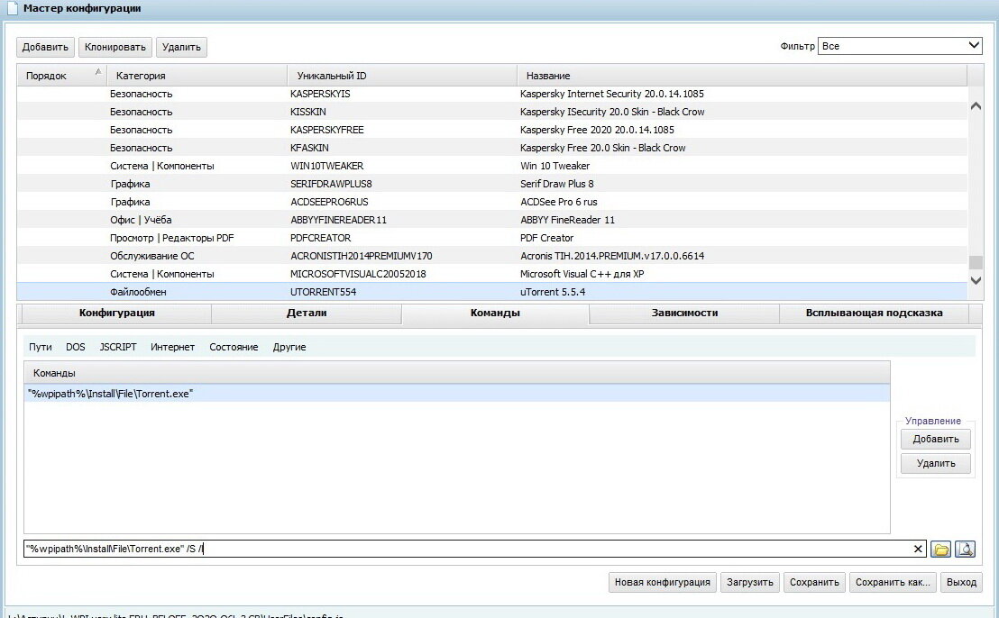
Task: Select the uTorrent 5.5.4 row
Action: pyautogui.click(x=492, y=292)
